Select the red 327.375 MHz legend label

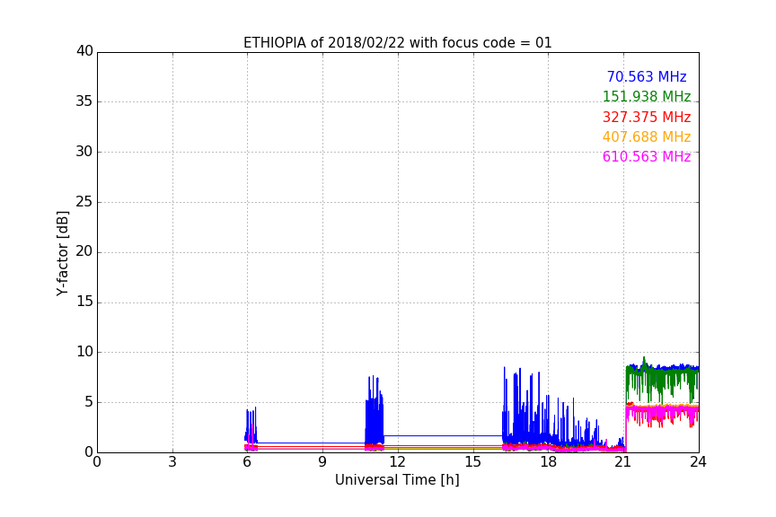coord(647,117)
